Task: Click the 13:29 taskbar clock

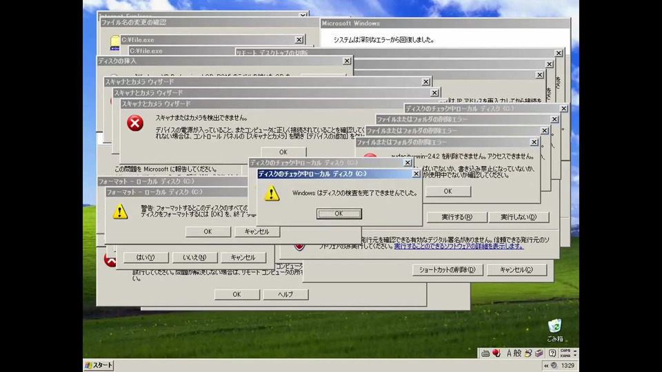Action: tap(568, 366)
